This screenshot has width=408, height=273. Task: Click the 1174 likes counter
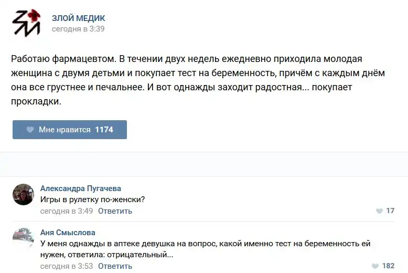pyautogui.click(x=104, y=130)
